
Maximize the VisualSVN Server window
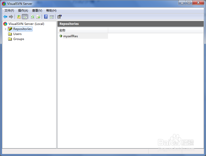coord(189,3)
